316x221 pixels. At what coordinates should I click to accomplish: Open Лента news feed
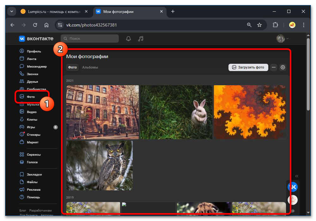click(x=28, y=59)
